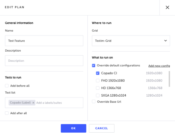Viewport: 175px width, 135px height.
Task: Enable the Override Base Url option
Action: coord(93,101)
